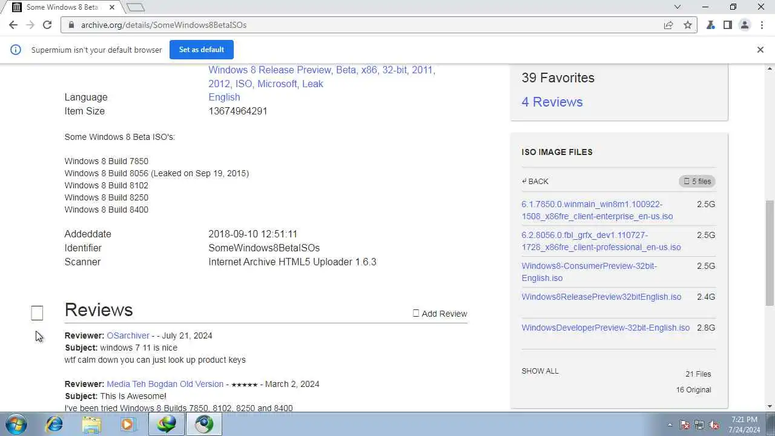Open the profile avatar button
Image resolution: width=775 pixels, height=436 pixels.
coord(745,25)
